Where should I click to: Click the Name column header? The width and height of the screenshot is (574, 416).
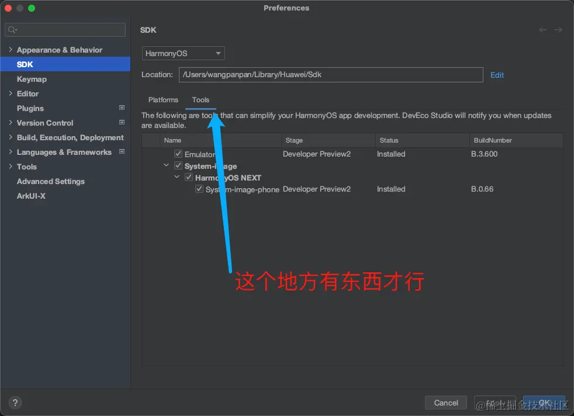[221, 140]
